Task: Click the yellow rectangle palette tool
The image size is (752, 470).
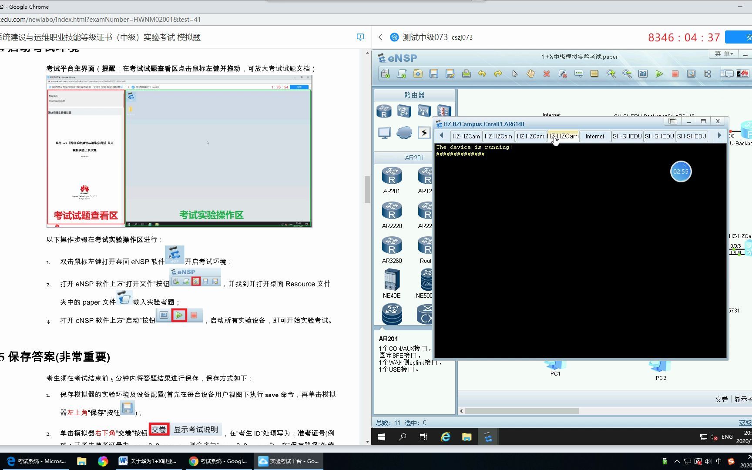Action: (594, 74)
